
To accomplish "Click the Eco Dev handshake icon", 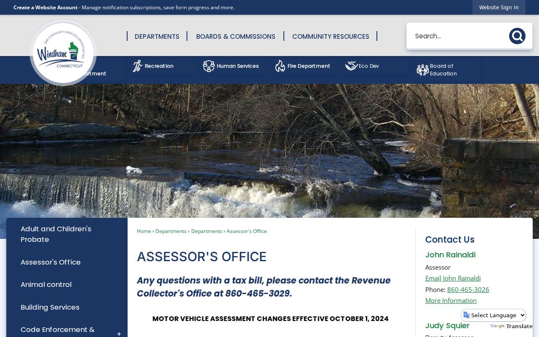I will pos(351,66).
